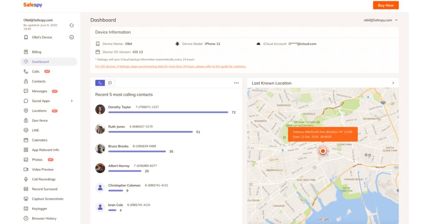Open the three-dot options menu
Screen dimensions: 425x224
coord(237,82)
